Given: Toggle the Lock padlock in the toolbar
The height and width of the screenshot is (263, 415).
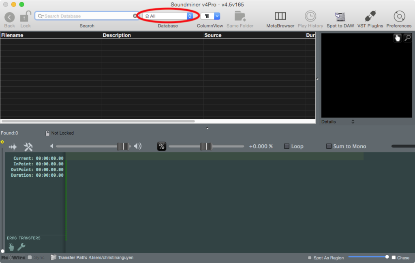Looking at the screenshot, I should (26, 17).
